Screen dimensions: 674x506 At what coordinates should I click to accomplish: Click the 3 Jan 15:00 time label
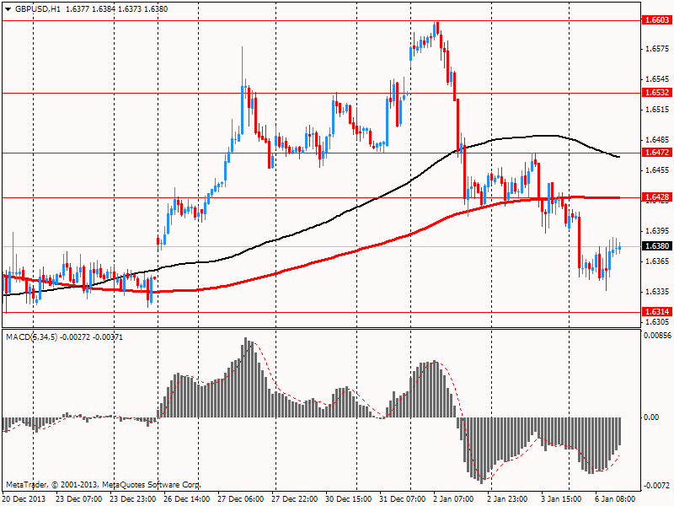click(563, 499)
